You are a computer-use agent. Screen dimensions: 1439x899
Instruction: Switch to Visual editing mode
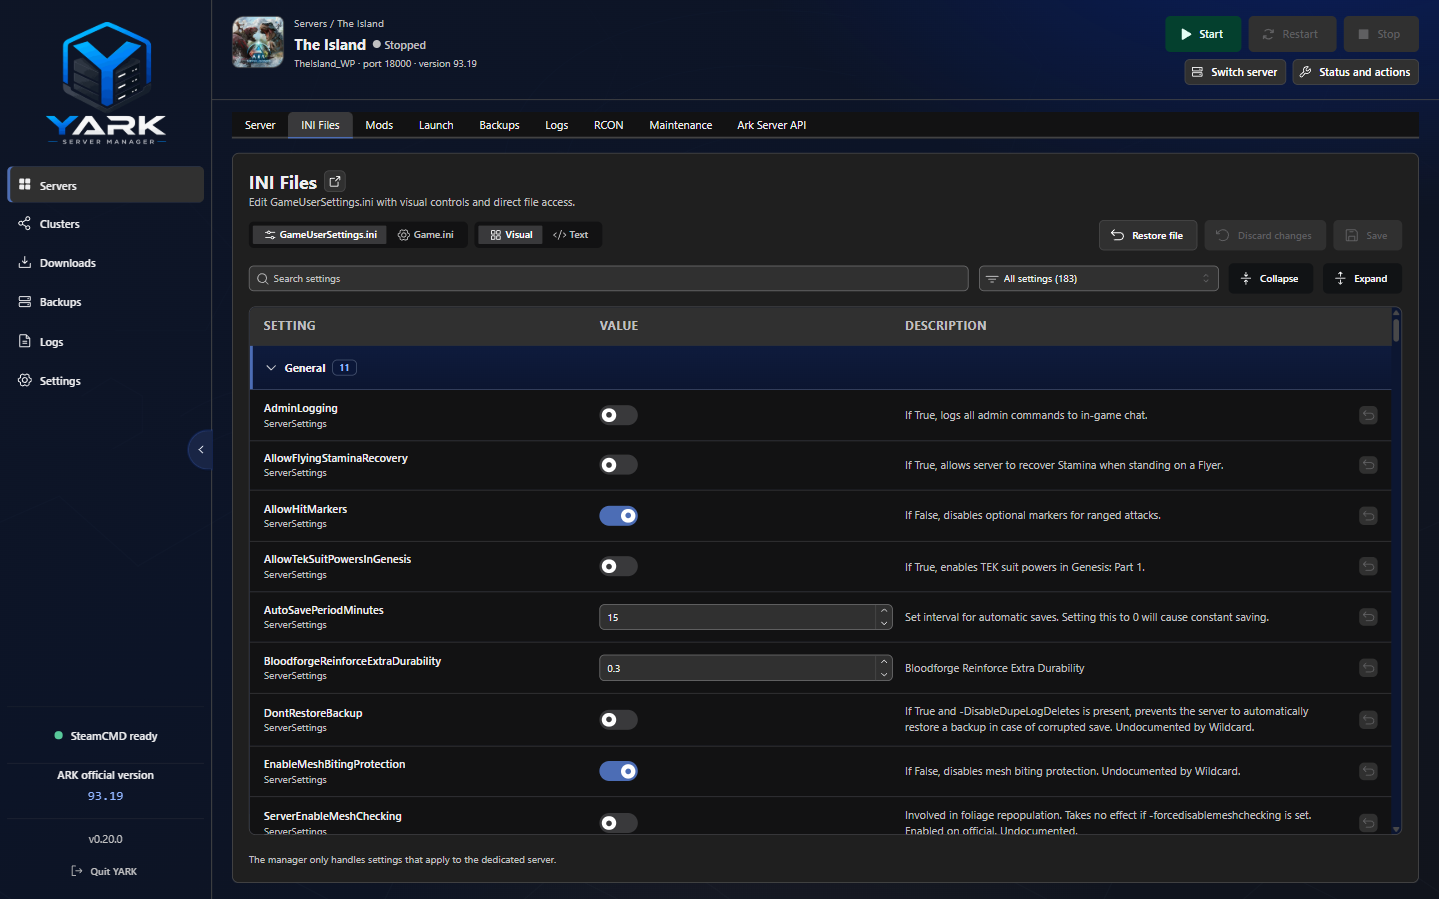pyautogui.click(x=511, y=235)
